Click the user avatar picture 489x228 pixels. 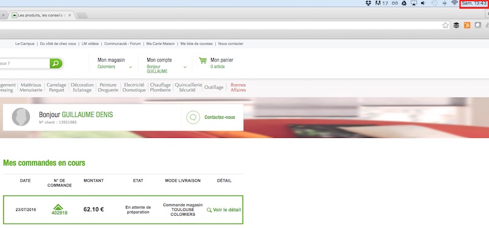(x=21, y=117)
